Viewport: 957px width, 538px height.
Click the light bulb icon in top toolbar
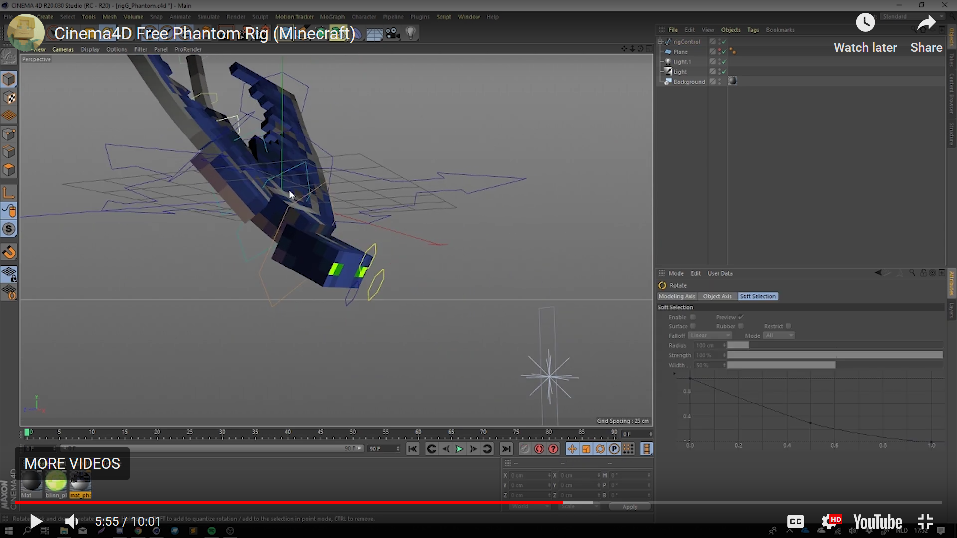click(x=410, y=33)
